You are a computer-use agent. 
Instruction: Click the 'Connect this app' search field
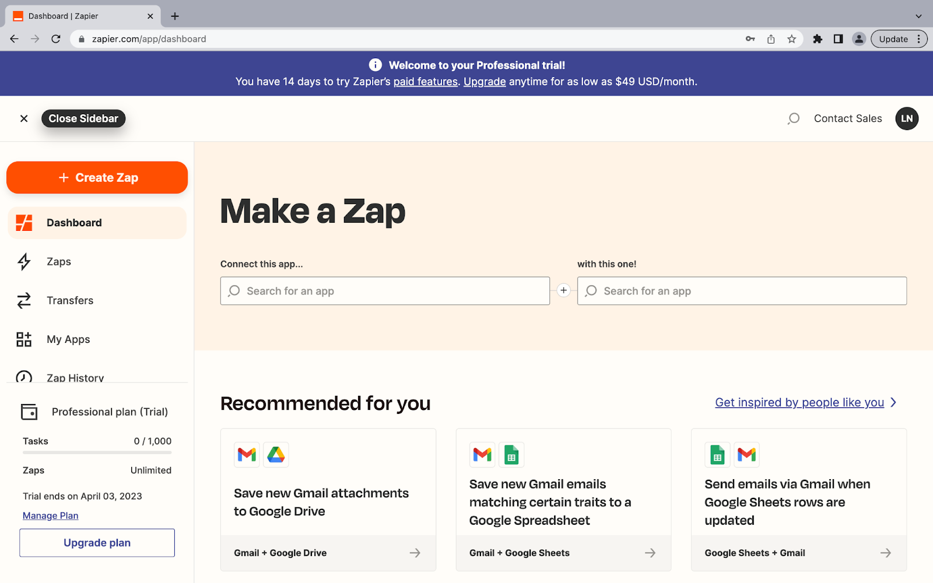click(385, 290)
